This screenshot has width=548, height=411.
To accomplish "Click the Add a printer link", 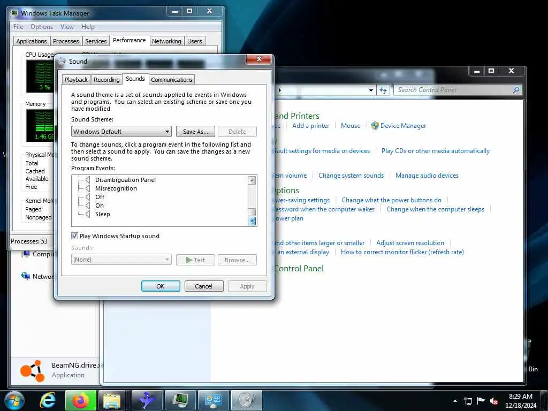I will 311,125.
